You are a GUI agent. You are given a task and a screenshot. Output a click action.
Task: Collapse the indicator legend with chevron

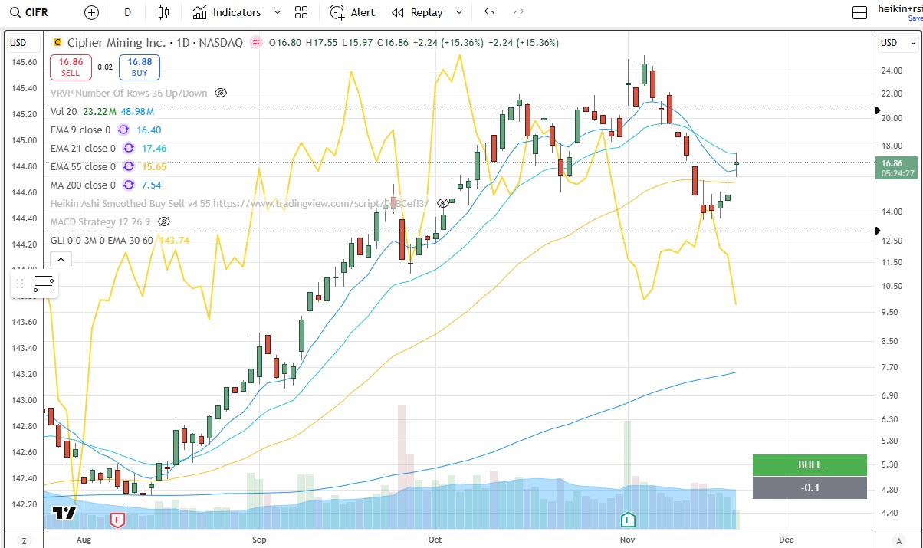point(61,260)
